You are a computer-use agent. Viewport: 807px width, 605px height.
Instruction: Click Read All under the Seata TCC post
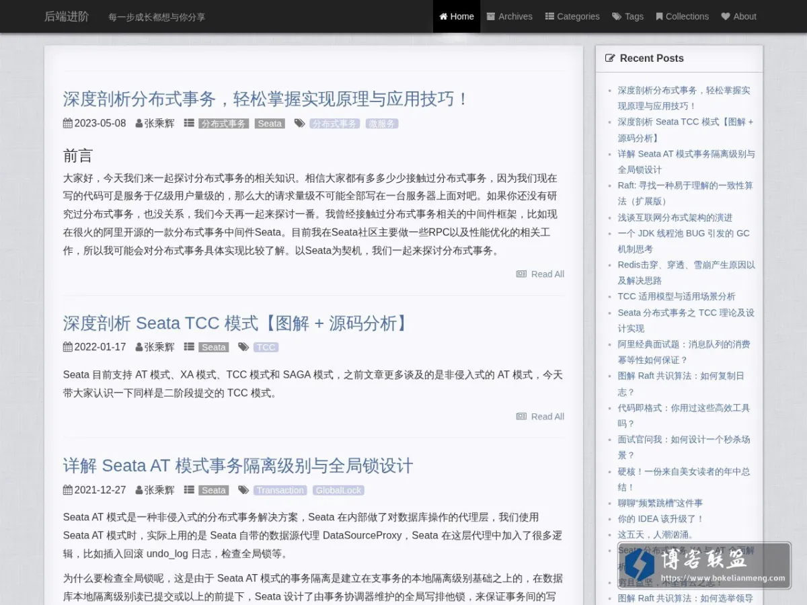click(x=540, y=417)
